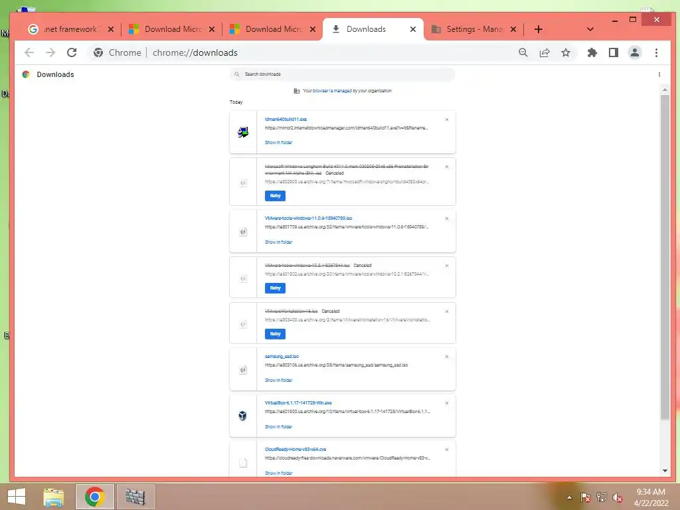Open the taskbar clock showing 9:34 AM

651,497
